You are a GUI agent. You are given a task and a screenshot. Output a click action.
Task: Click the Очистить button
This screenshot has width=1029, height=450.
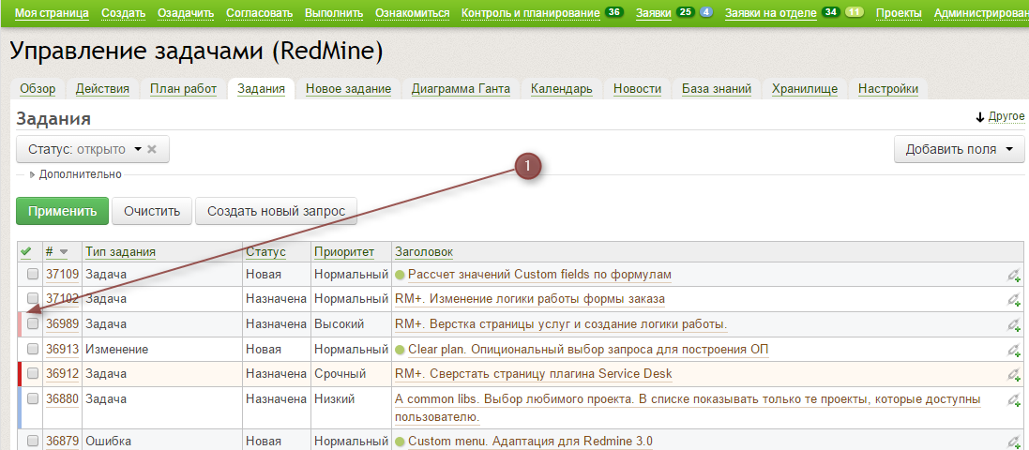[x=152, y=211]
